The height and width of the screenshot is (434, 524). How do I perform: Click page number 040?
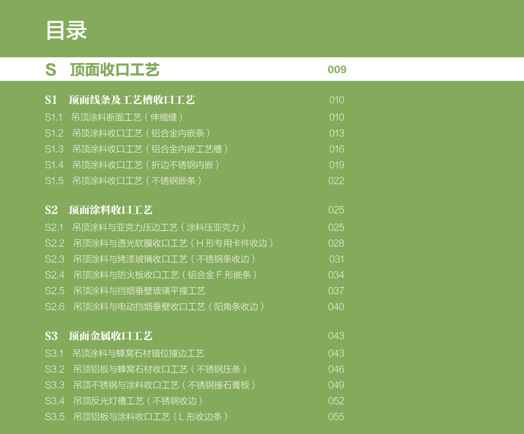point(336,306)
